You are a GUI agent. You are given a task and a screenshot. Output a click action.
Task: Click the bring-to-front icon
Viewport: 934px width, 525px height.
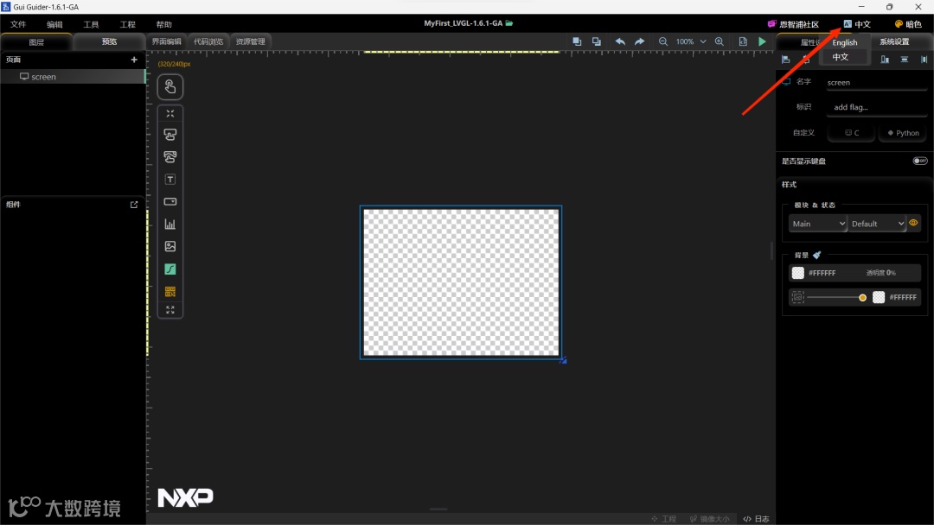tap(577, 41)
